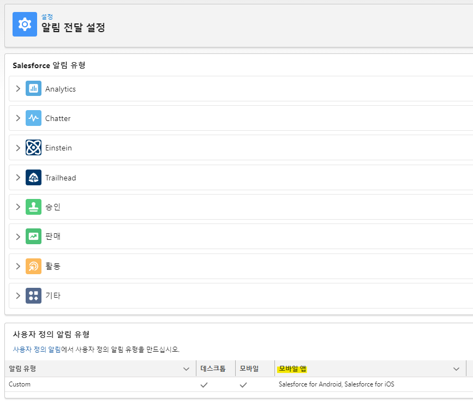
Task: Click the Analytics bar chart icon
Action: 33,88
